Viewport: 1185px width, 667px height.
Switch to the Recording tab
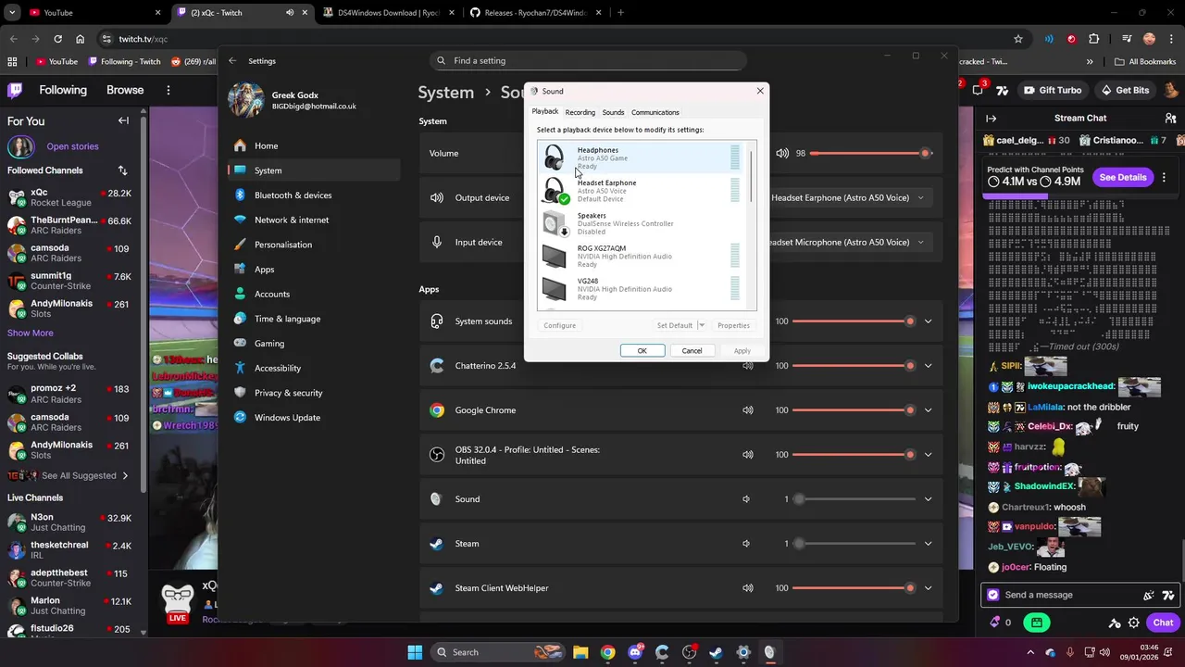(x=580, y=112)
